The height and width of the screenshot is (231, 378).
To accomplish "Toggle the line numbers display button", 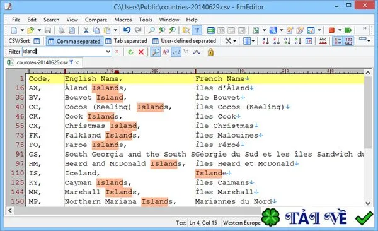I will coord(338,41).
